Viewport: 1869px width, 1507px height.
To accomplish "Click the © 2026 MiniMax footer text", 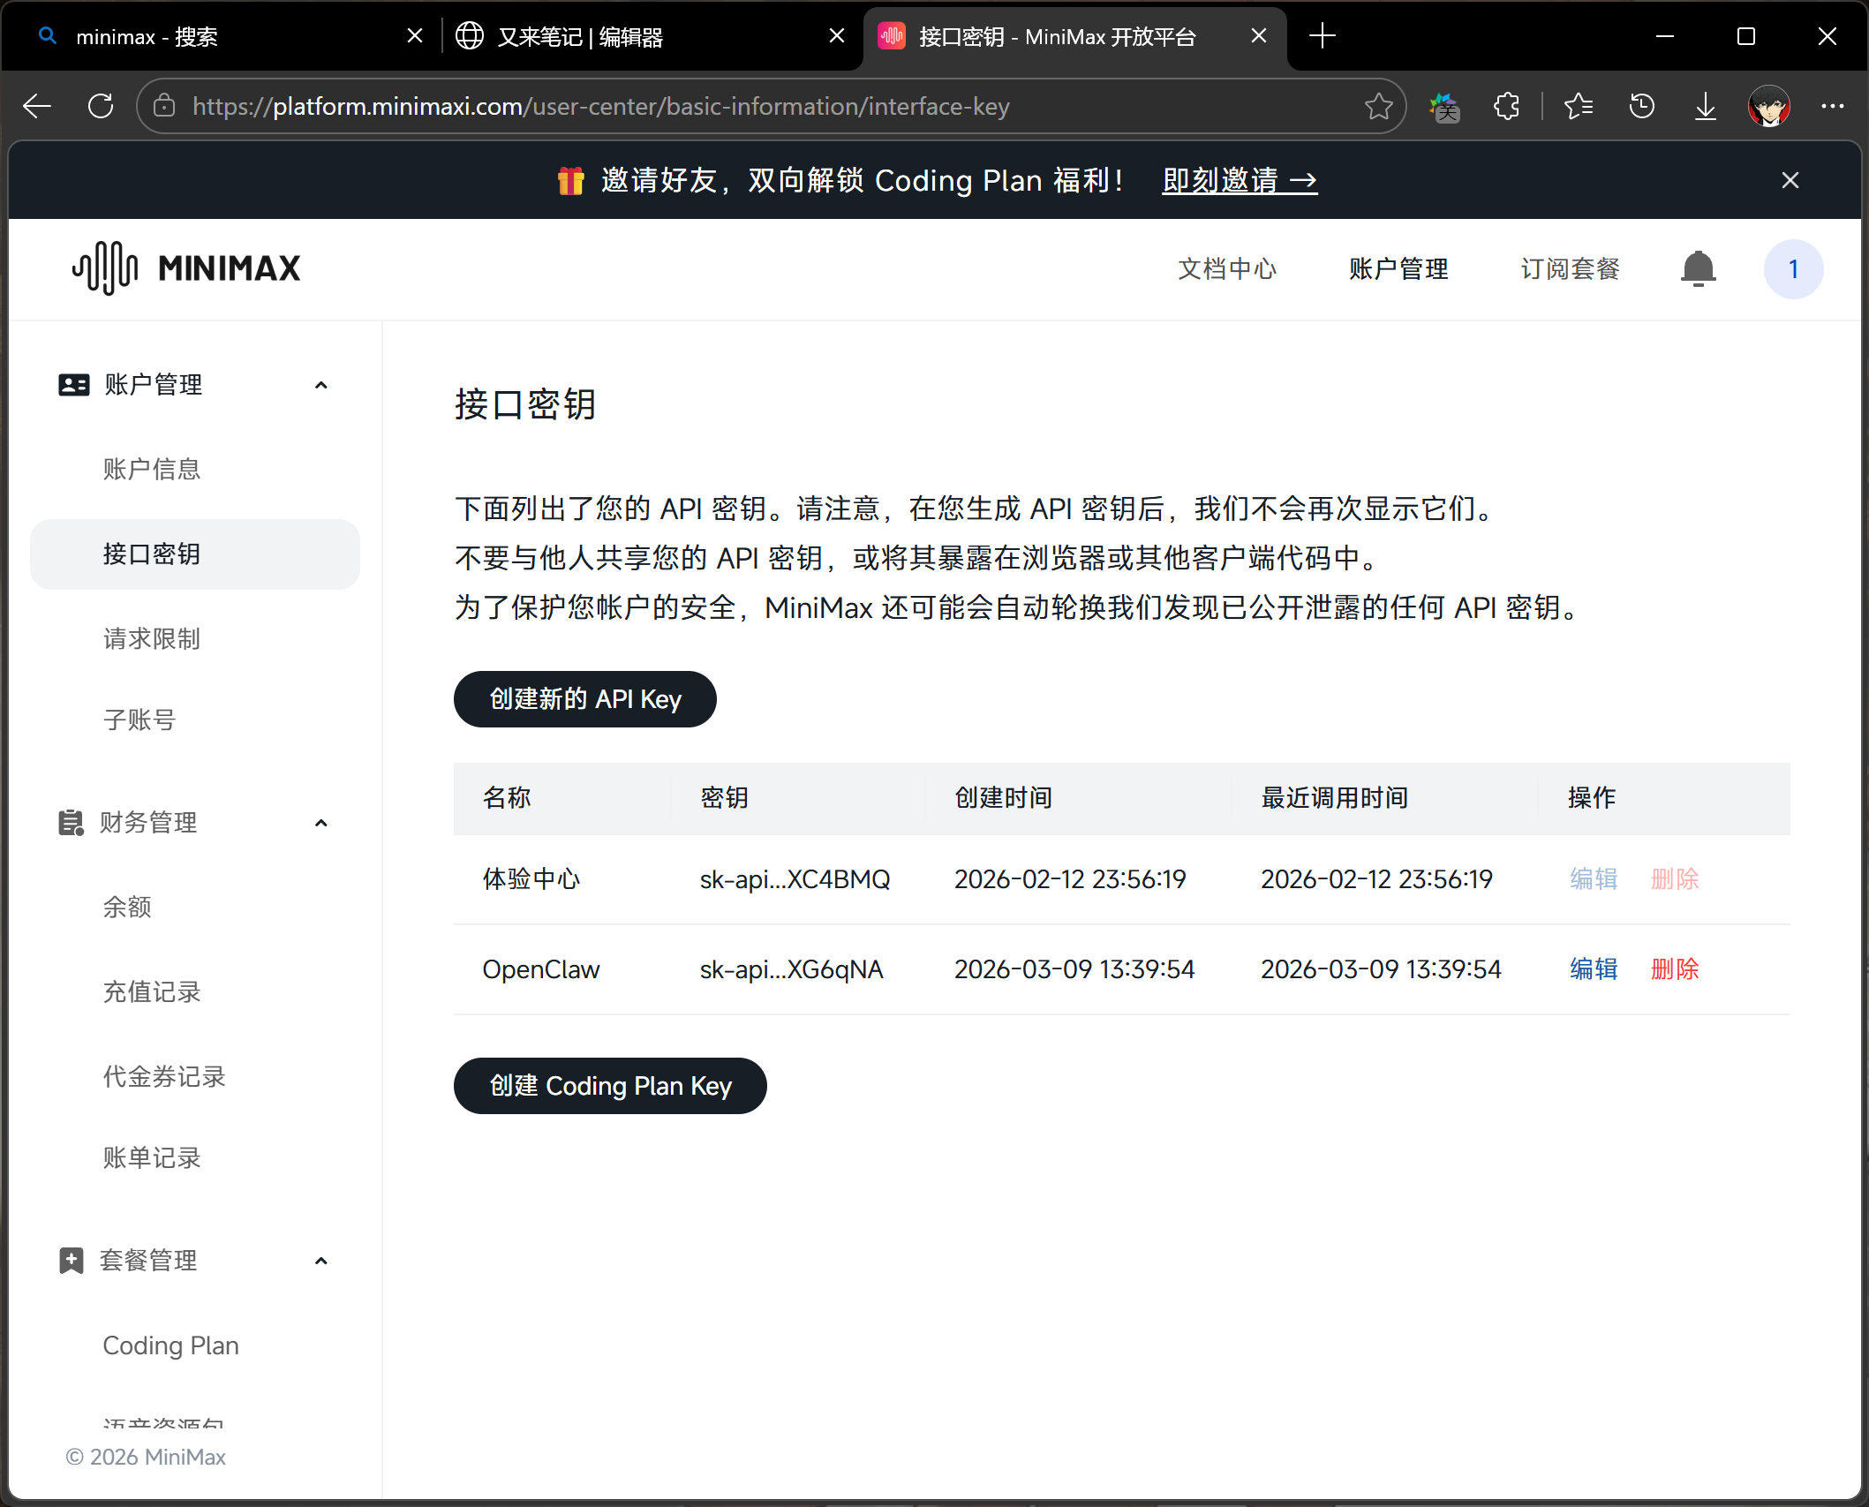I will point(146,1457).
